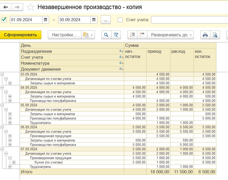Collapse the 03.09.2024 group
228x180 pixels.
pos(2,74)
